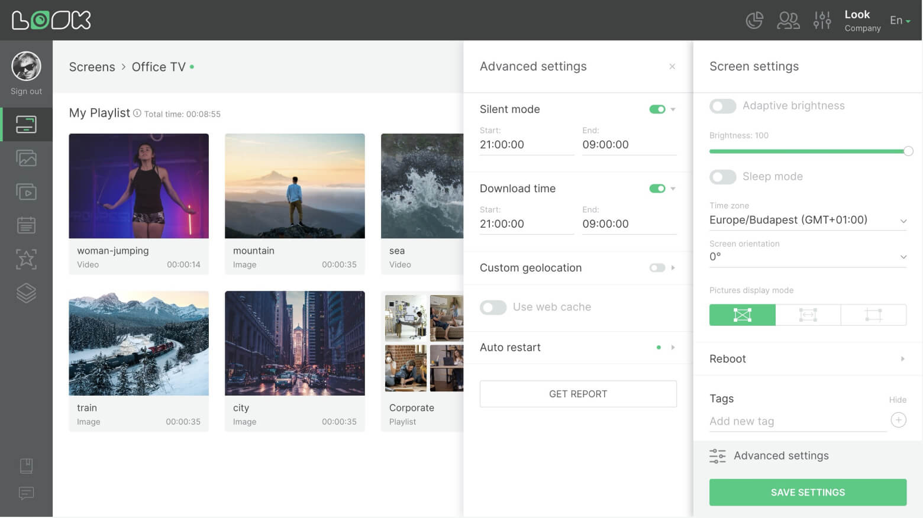Expand the Auto restart options

click(x=673, y=347)
